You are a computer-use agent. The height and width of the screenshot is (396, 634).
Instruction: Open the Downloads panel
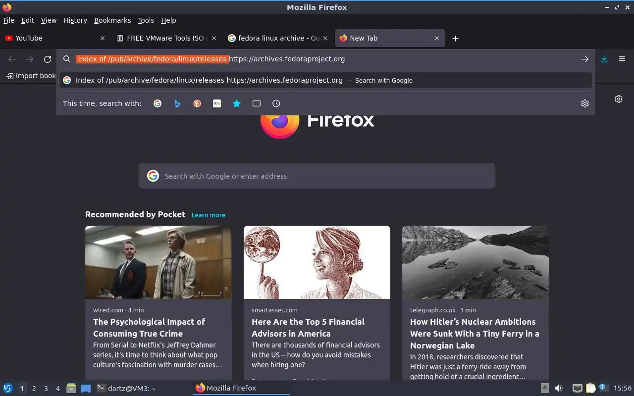click(604, 59)
